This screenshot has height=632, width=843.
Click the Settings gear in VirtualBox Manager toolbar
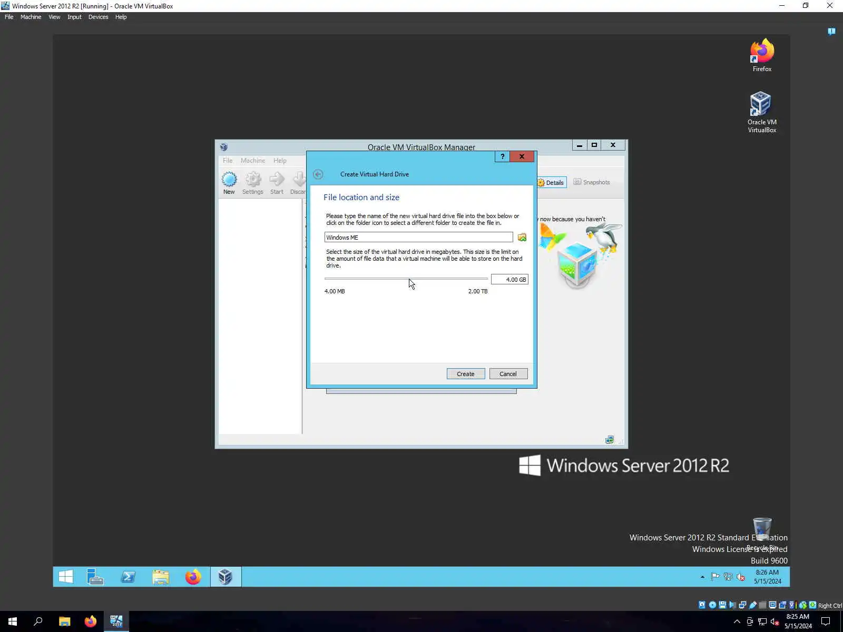(x=253, y=183)
